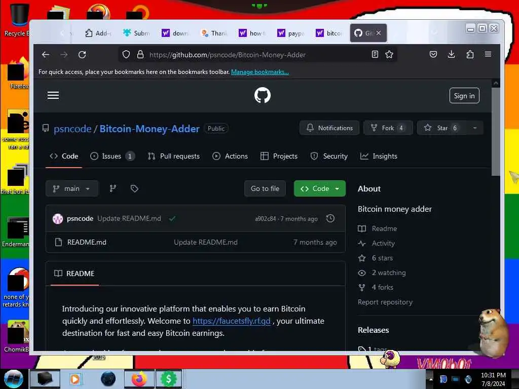519x389 pixels.
Task: Toggle reader view icon in address bar
Action: click(x=375, y=55)
